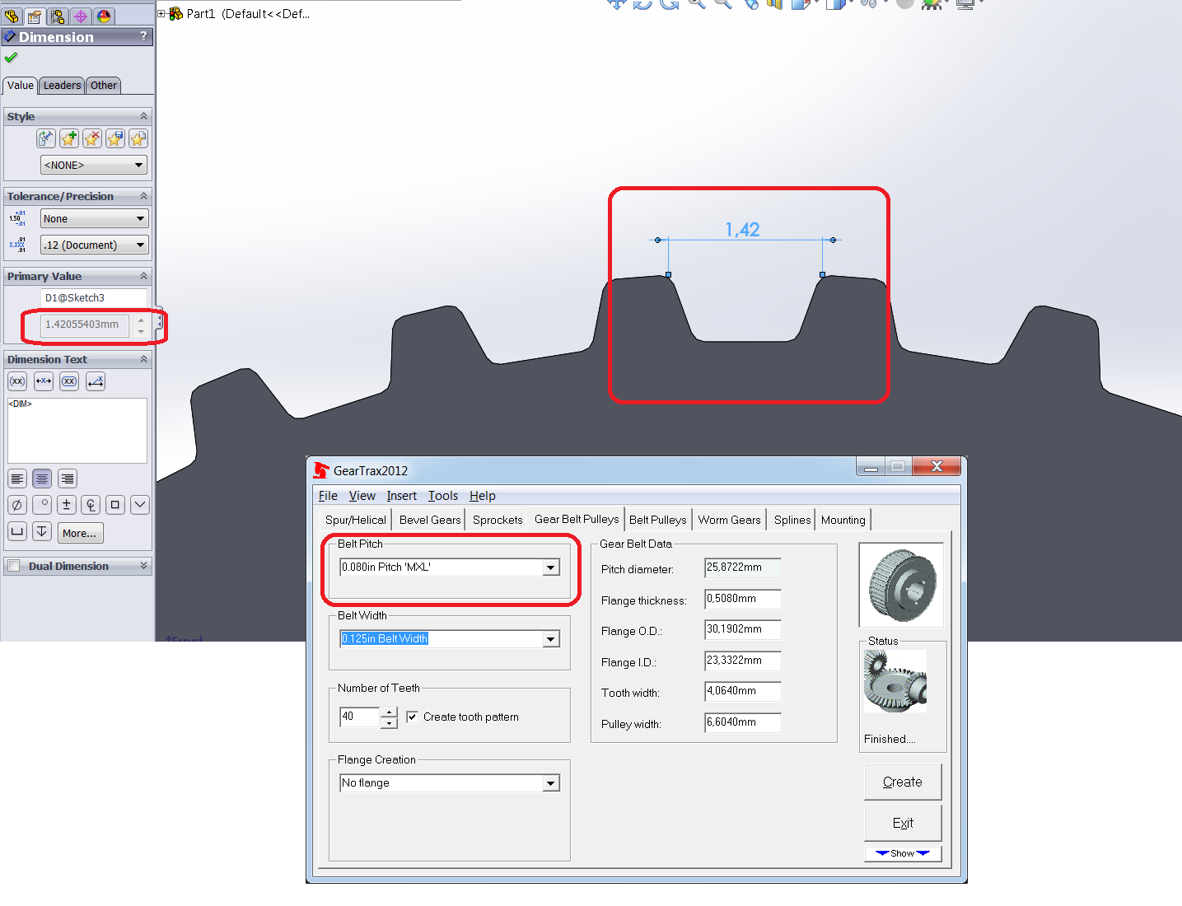
Task: Collapse the Tolerance/Precision section
Action: pyautogui.click(x=143, y=196)
